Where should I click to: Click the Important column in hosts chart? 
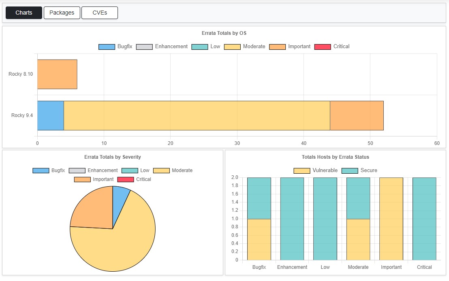[391, 219]
